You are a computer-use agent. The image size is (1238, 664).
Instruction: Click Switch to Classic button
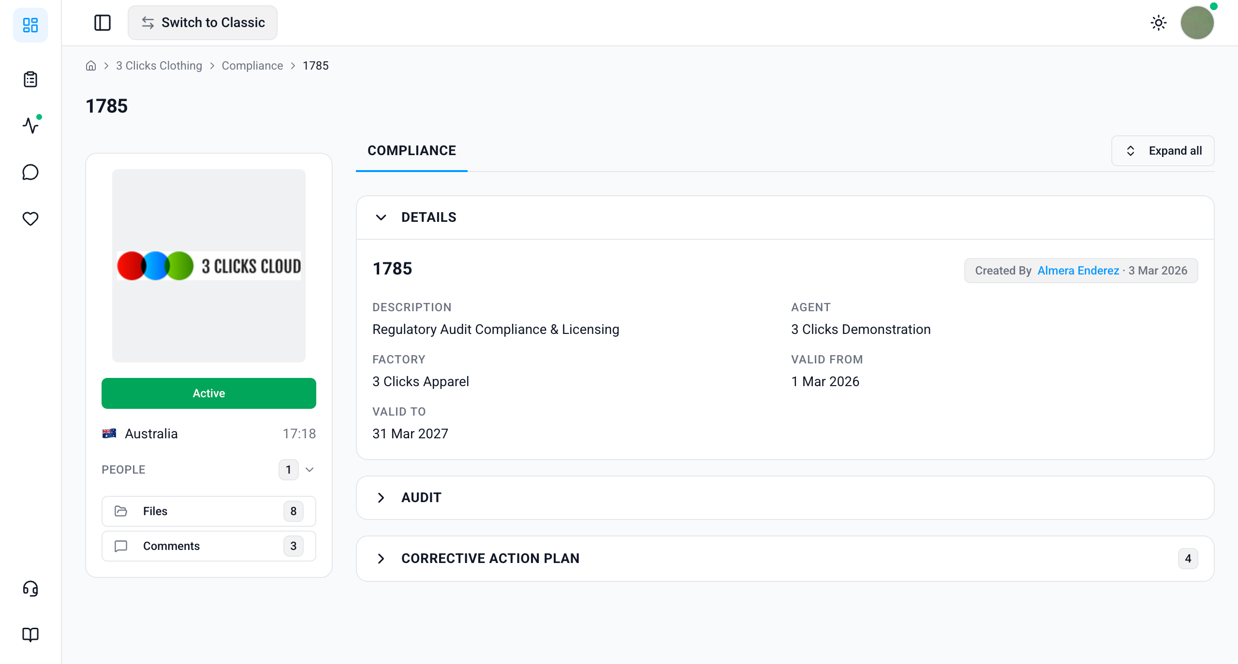(203, 23)
